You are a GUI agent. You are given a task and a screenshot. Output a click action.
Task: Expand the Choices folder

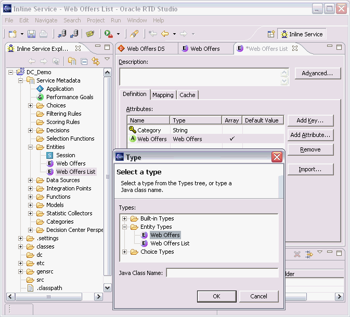(x=30, y=105)
